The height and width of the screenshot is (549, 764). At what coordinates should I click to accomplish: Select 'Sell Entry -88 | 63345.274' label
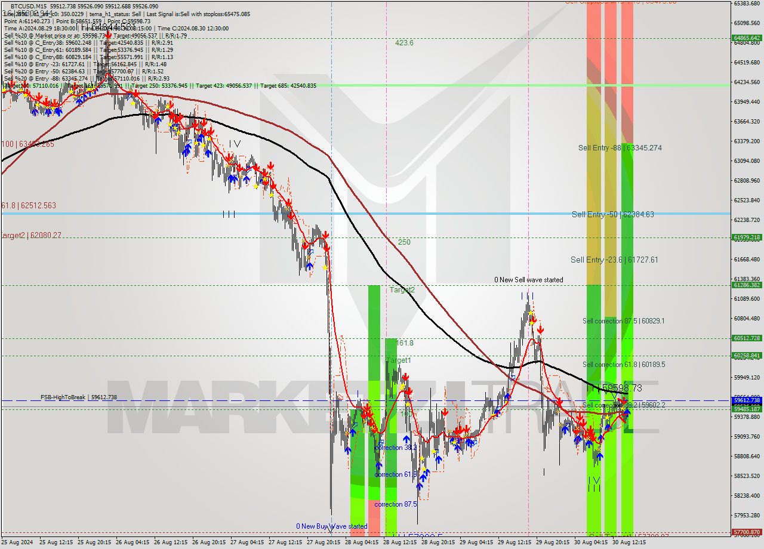[x=620, y=147]
